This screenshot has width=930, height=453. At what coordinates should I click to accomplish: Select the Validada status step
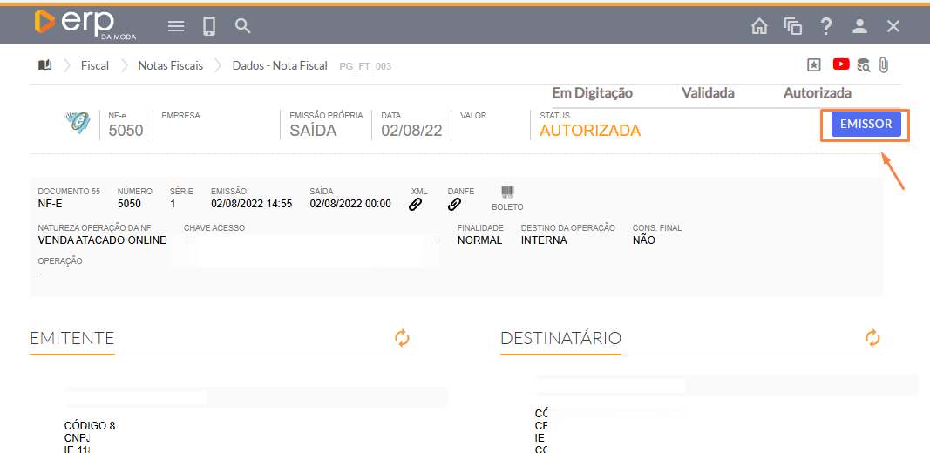708,93
